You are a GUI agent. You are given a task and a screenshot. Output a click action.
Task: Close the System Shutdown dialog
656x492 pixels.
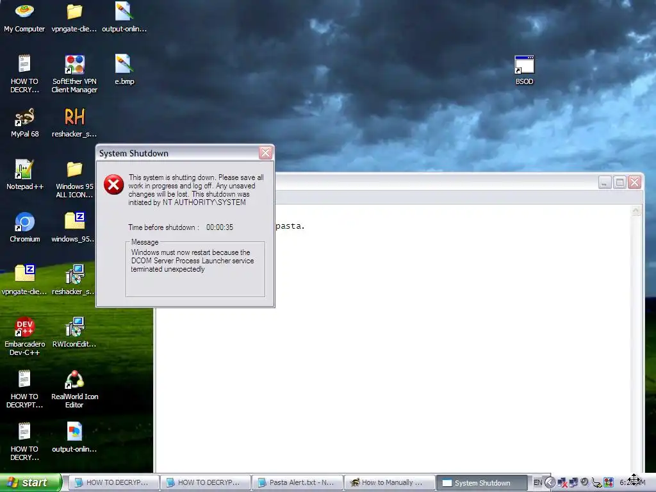[x=265, y=153]
